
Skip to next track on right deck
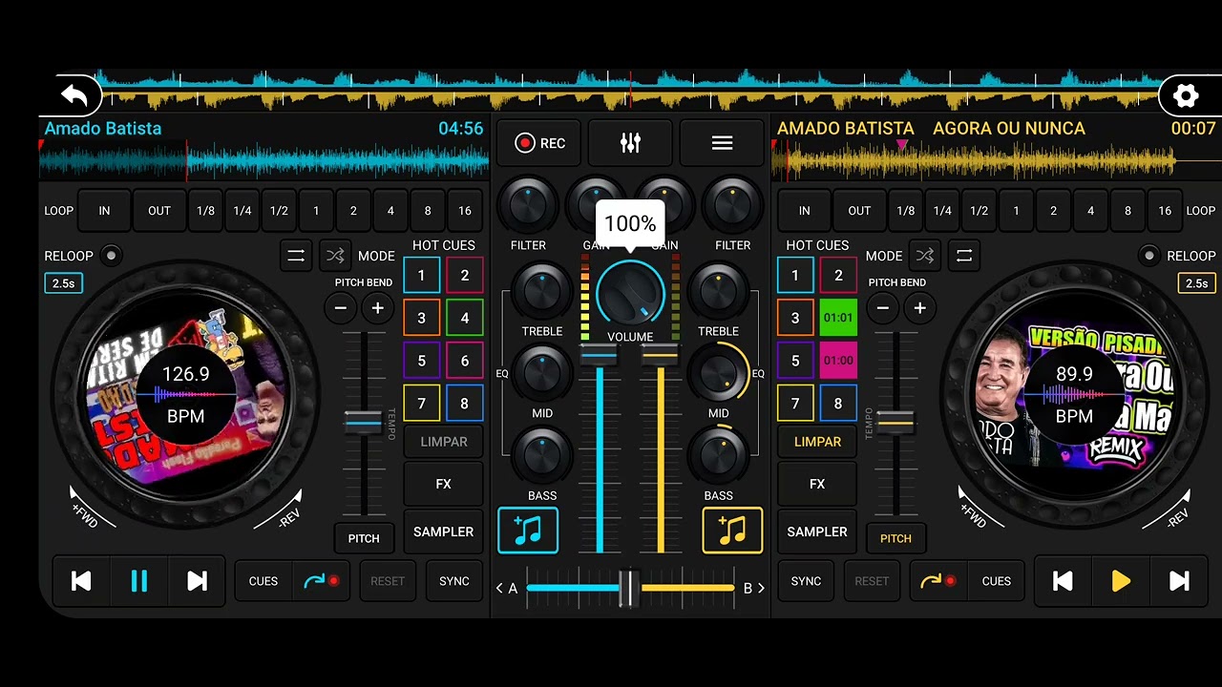click(x=1179, y=581)
